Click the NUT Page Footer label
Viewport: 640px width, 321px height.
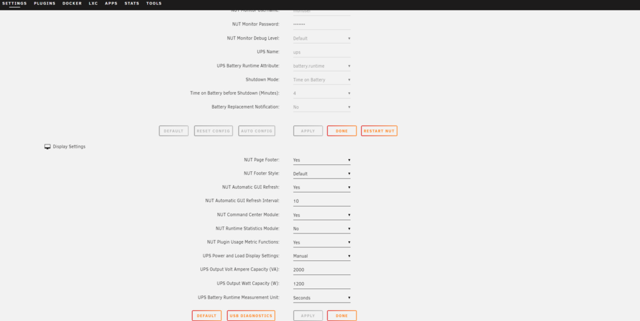[x=262, y=159]
